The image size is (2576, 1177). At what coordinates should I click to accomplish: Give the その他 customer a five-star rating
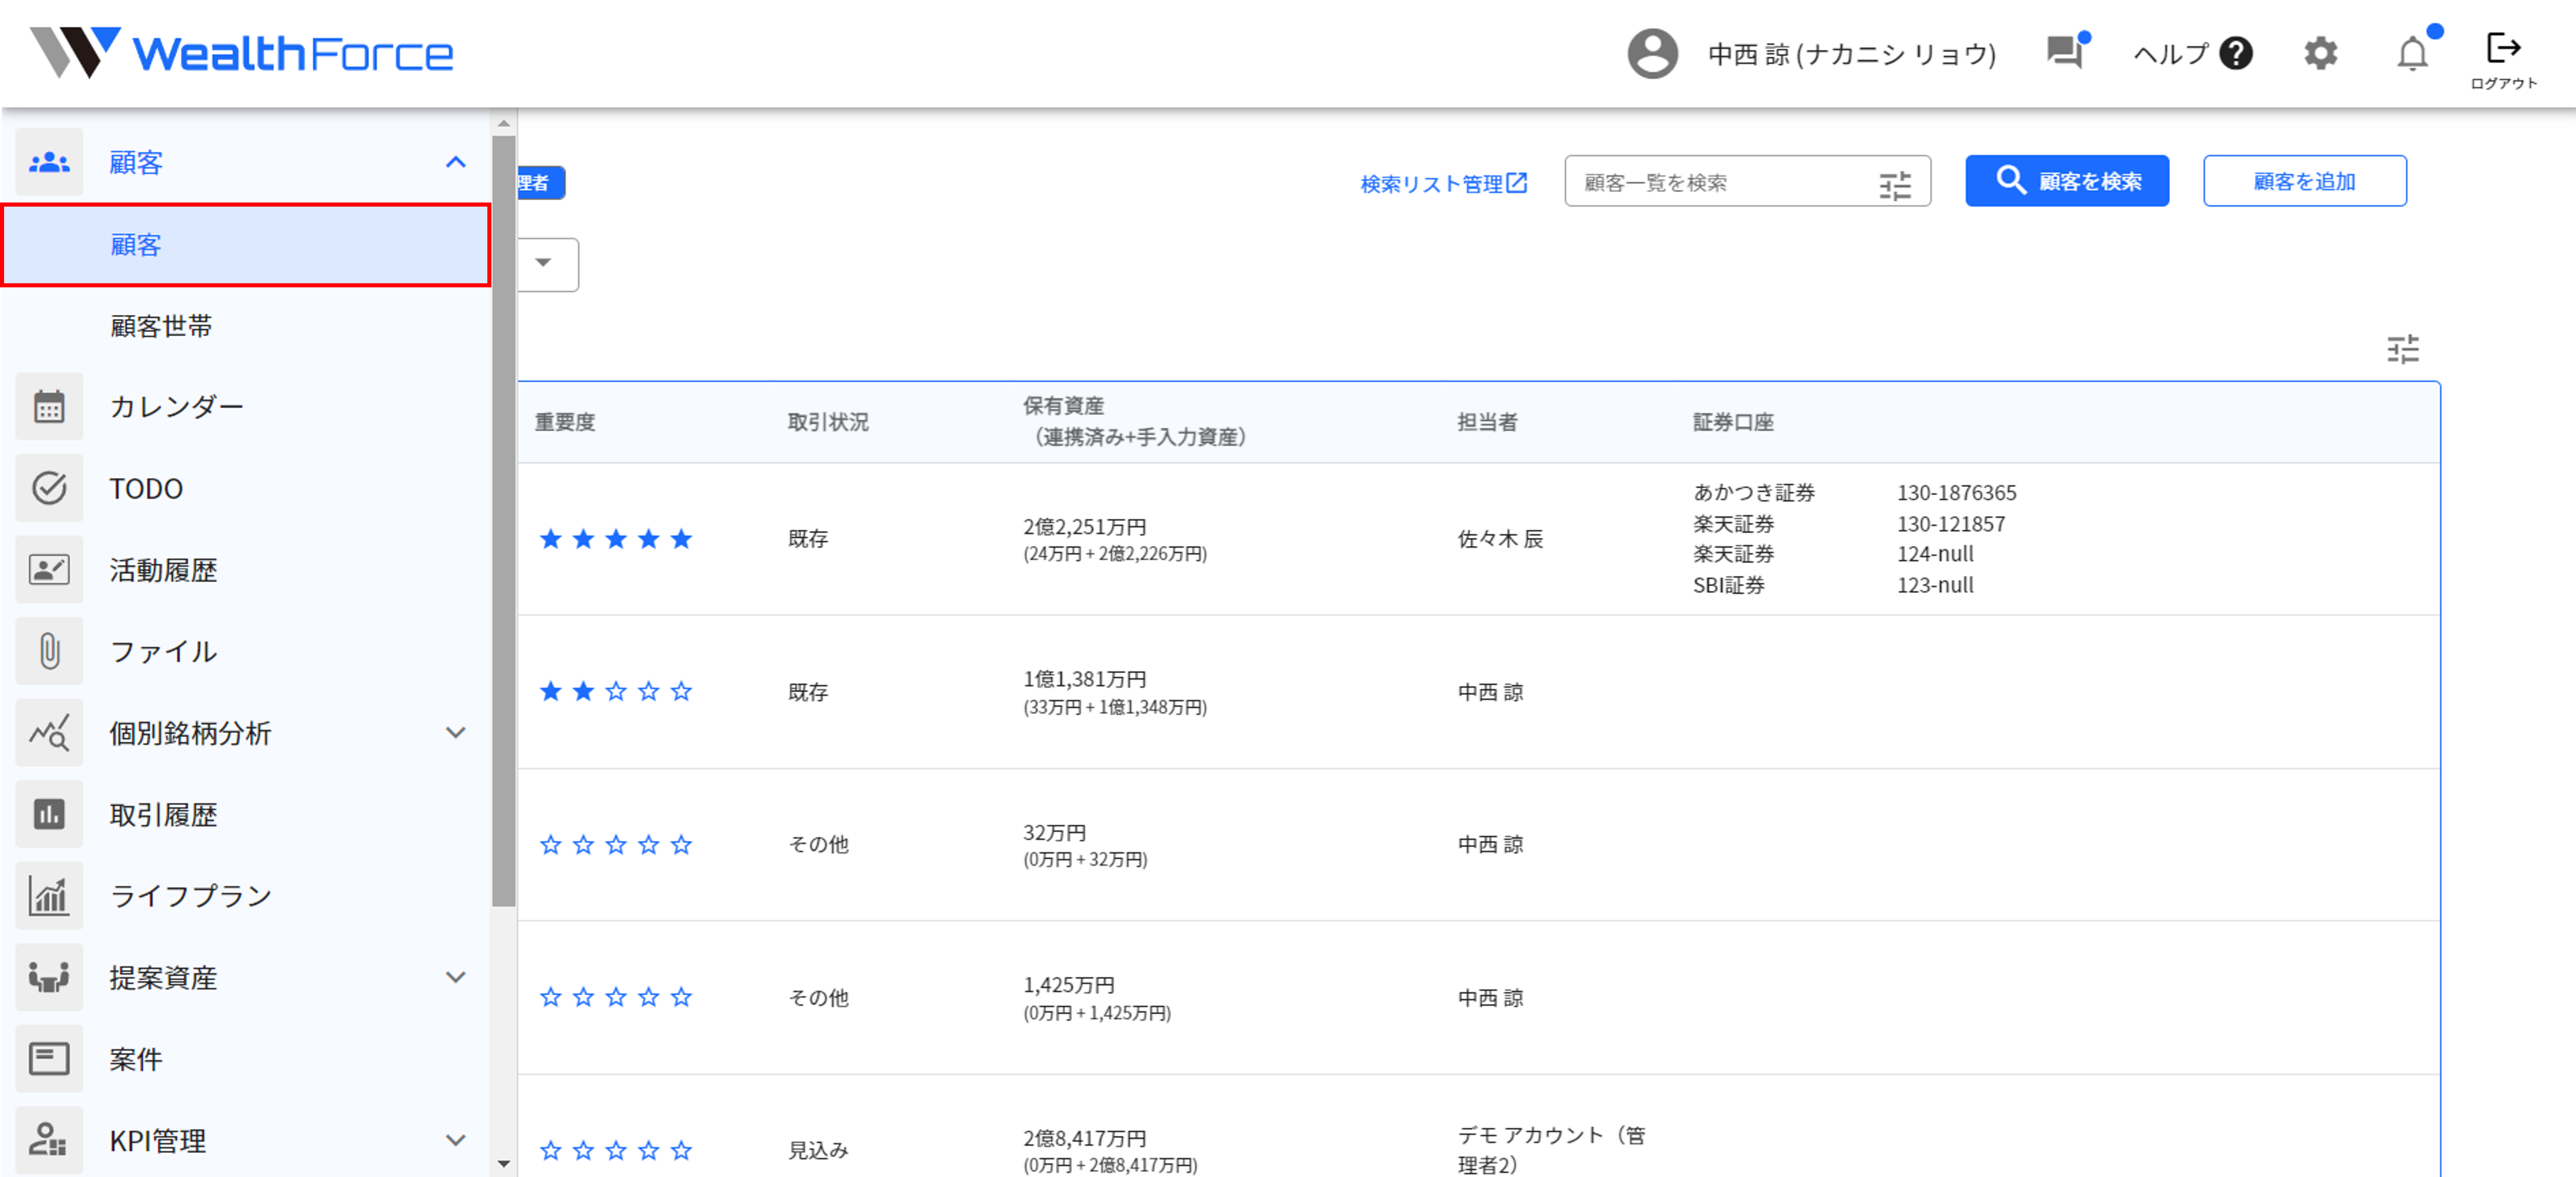tap(681, 843)
